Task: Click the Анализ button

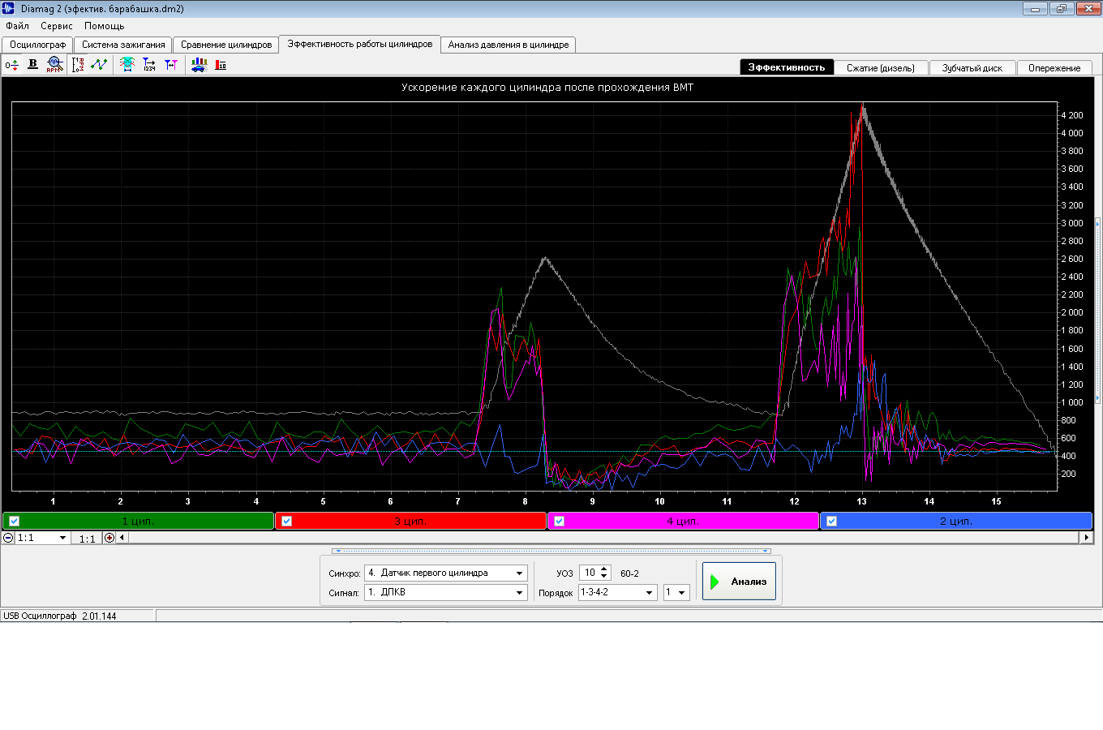Action: click(x=739, y=582)
